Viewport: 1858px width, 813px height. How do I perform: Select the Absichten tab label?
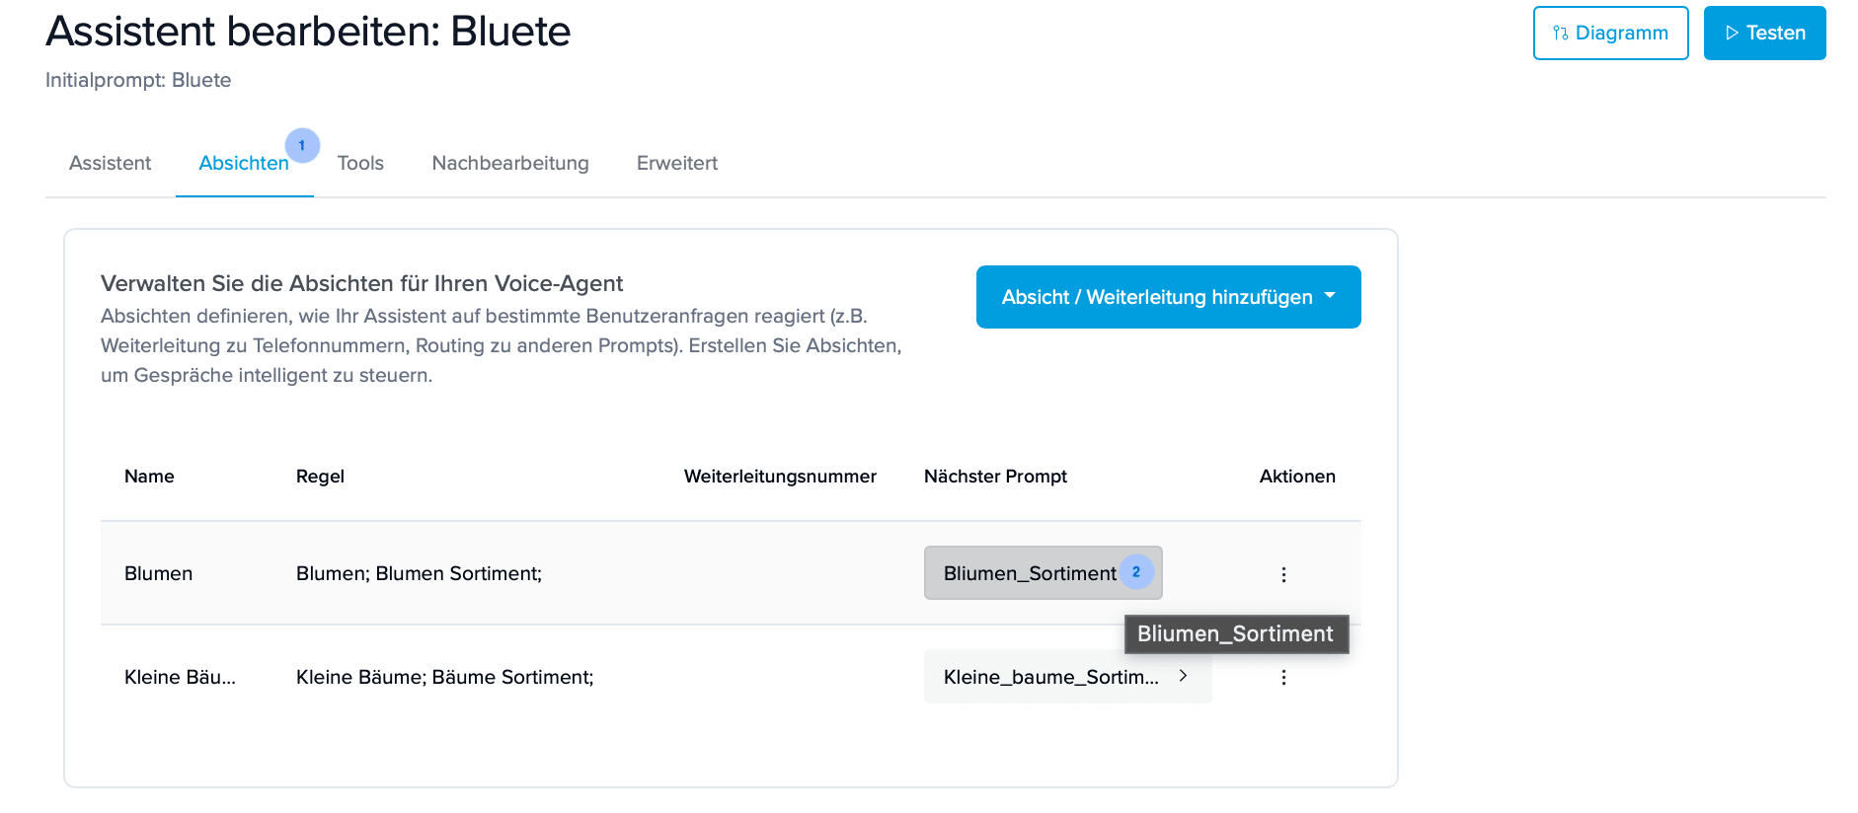click(x=243, y=164)
